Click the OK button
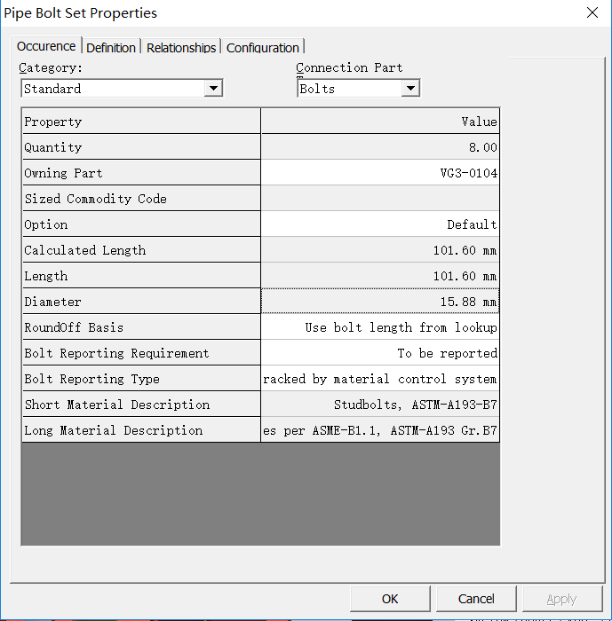Viewport: 612px width, 621px height. pyautogui.click(x=390, y=599)
